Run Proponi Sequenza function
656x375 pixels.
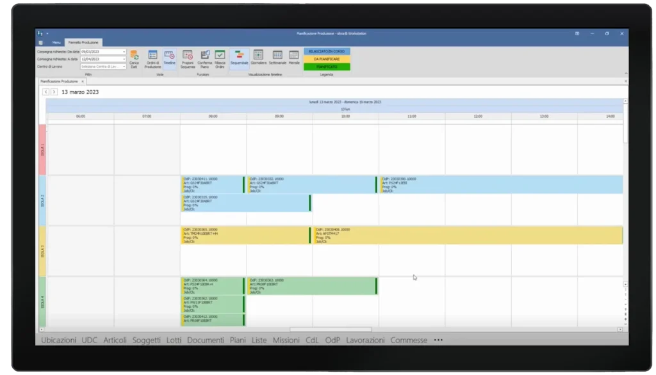188,59
